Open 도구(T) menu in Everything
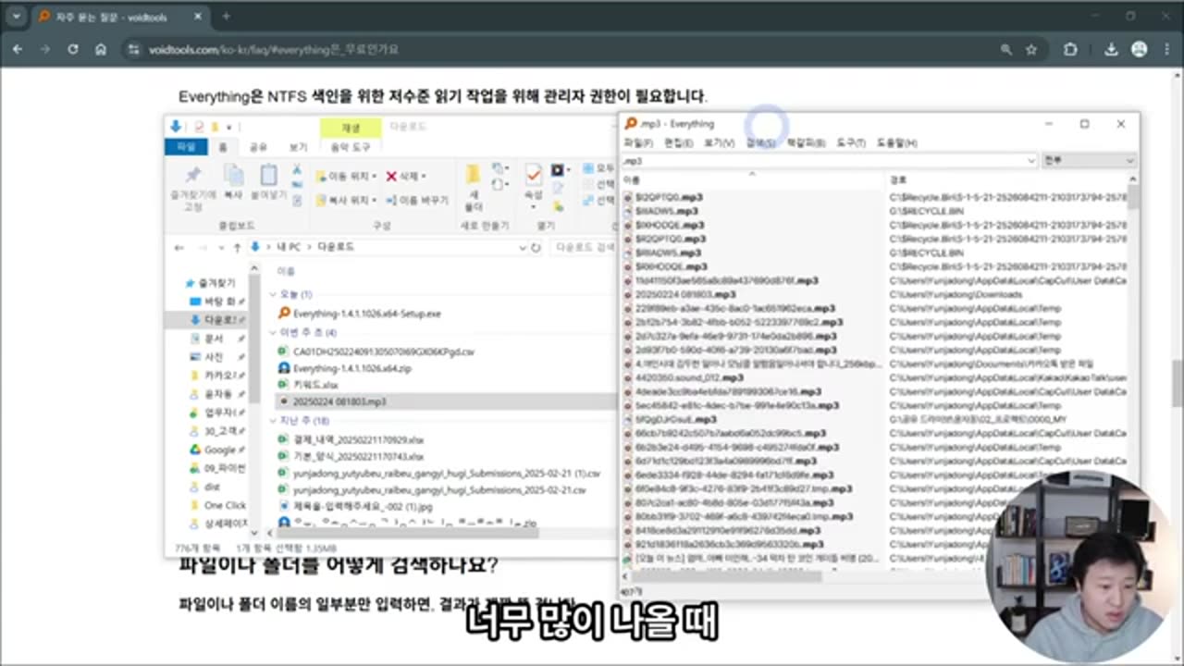The image size is (1184, 666). (851, 143)
